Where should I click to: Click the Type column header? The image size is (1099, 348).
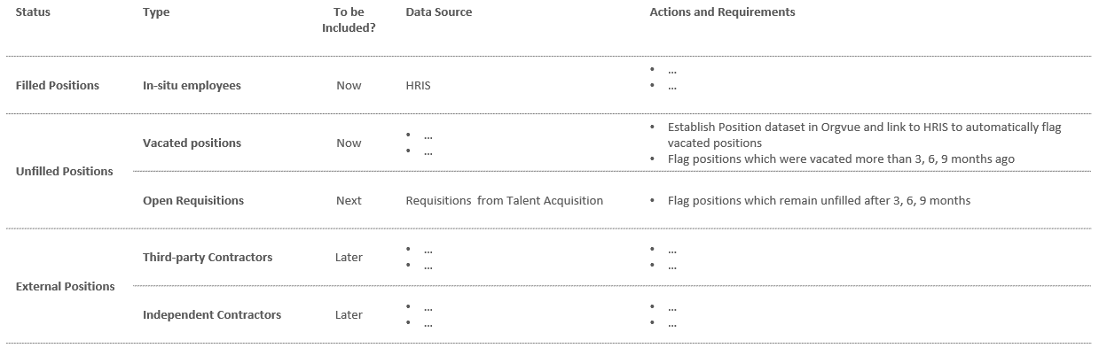(x=156, y=12)
